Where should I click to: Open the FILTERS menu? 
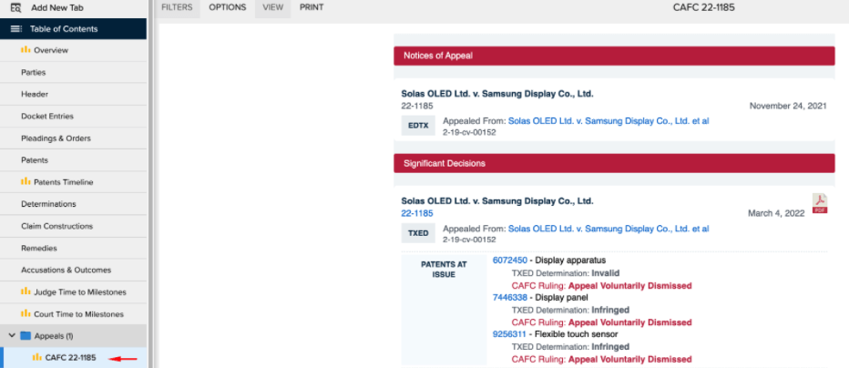pyautogui.click(x=177, y=7)
